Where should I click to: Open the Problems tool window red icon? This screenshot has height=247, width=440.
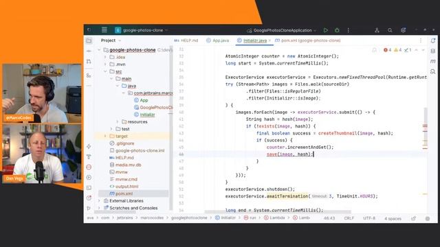89,167
